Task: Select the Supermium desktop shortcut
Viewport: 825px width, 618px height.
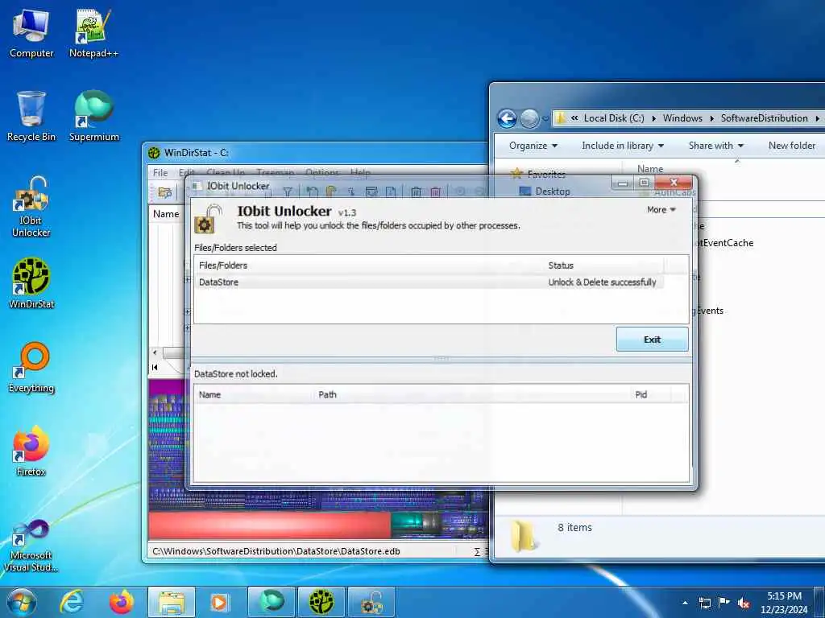Action: (x=93, y=116)
